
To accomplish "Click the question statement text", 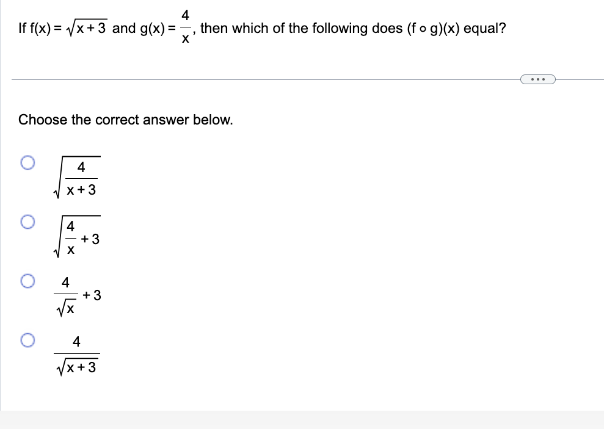I will [x=263, y=28].
